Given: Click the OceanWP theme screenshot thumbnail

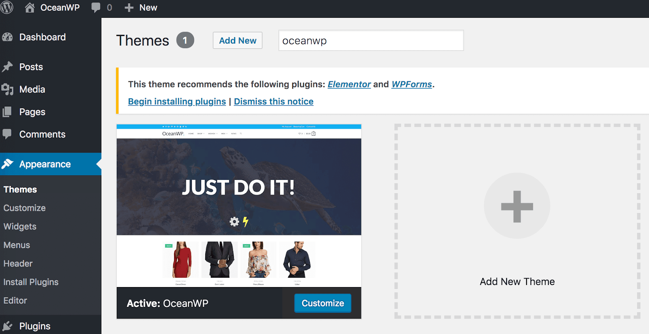Looking at the screenshot, I should [x=239, y=206].
